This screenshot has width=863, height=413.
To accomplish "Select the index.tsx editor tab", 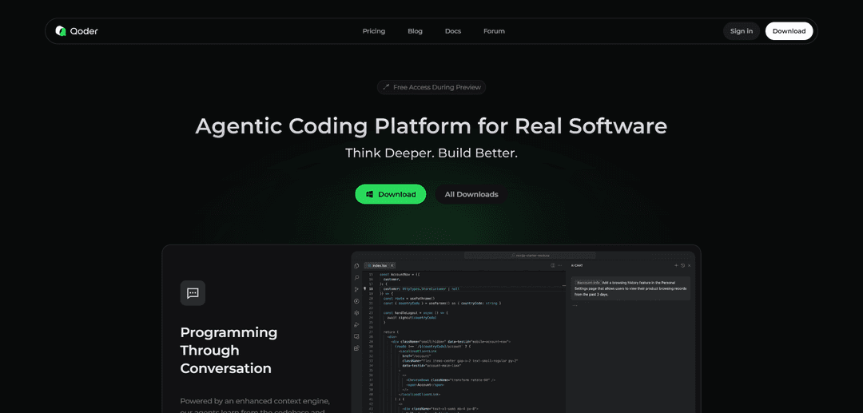I will click(380, 266).
